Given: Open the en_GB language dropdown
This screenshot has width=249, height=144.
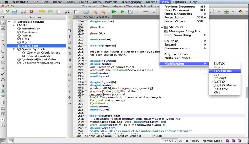Looking at the screenshot, I should pyautogui.click(x=169, y=141).
